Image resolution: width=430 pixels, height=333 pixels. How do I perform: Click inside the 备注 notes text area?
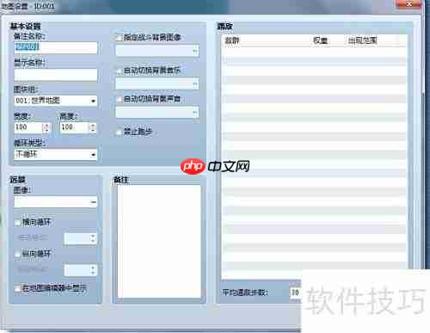click(159, 242)
